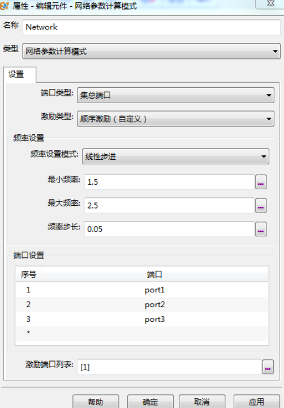Expand the 频率设置模式 dropdown showing 线性步进
This screenshot has width=284, height=408.
pos(175,156)
